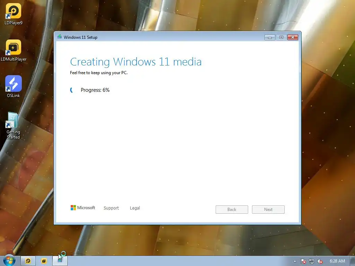
Task: Open the LDPlayer9 desktop shortcut
Action: (x=14, y=14)
